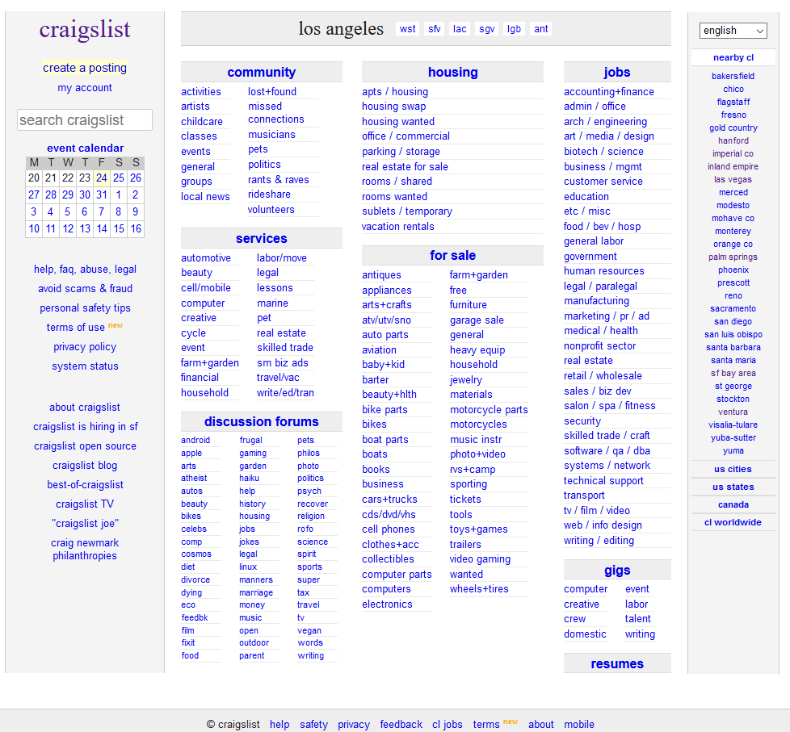Expand the canada section

(733, 504)
